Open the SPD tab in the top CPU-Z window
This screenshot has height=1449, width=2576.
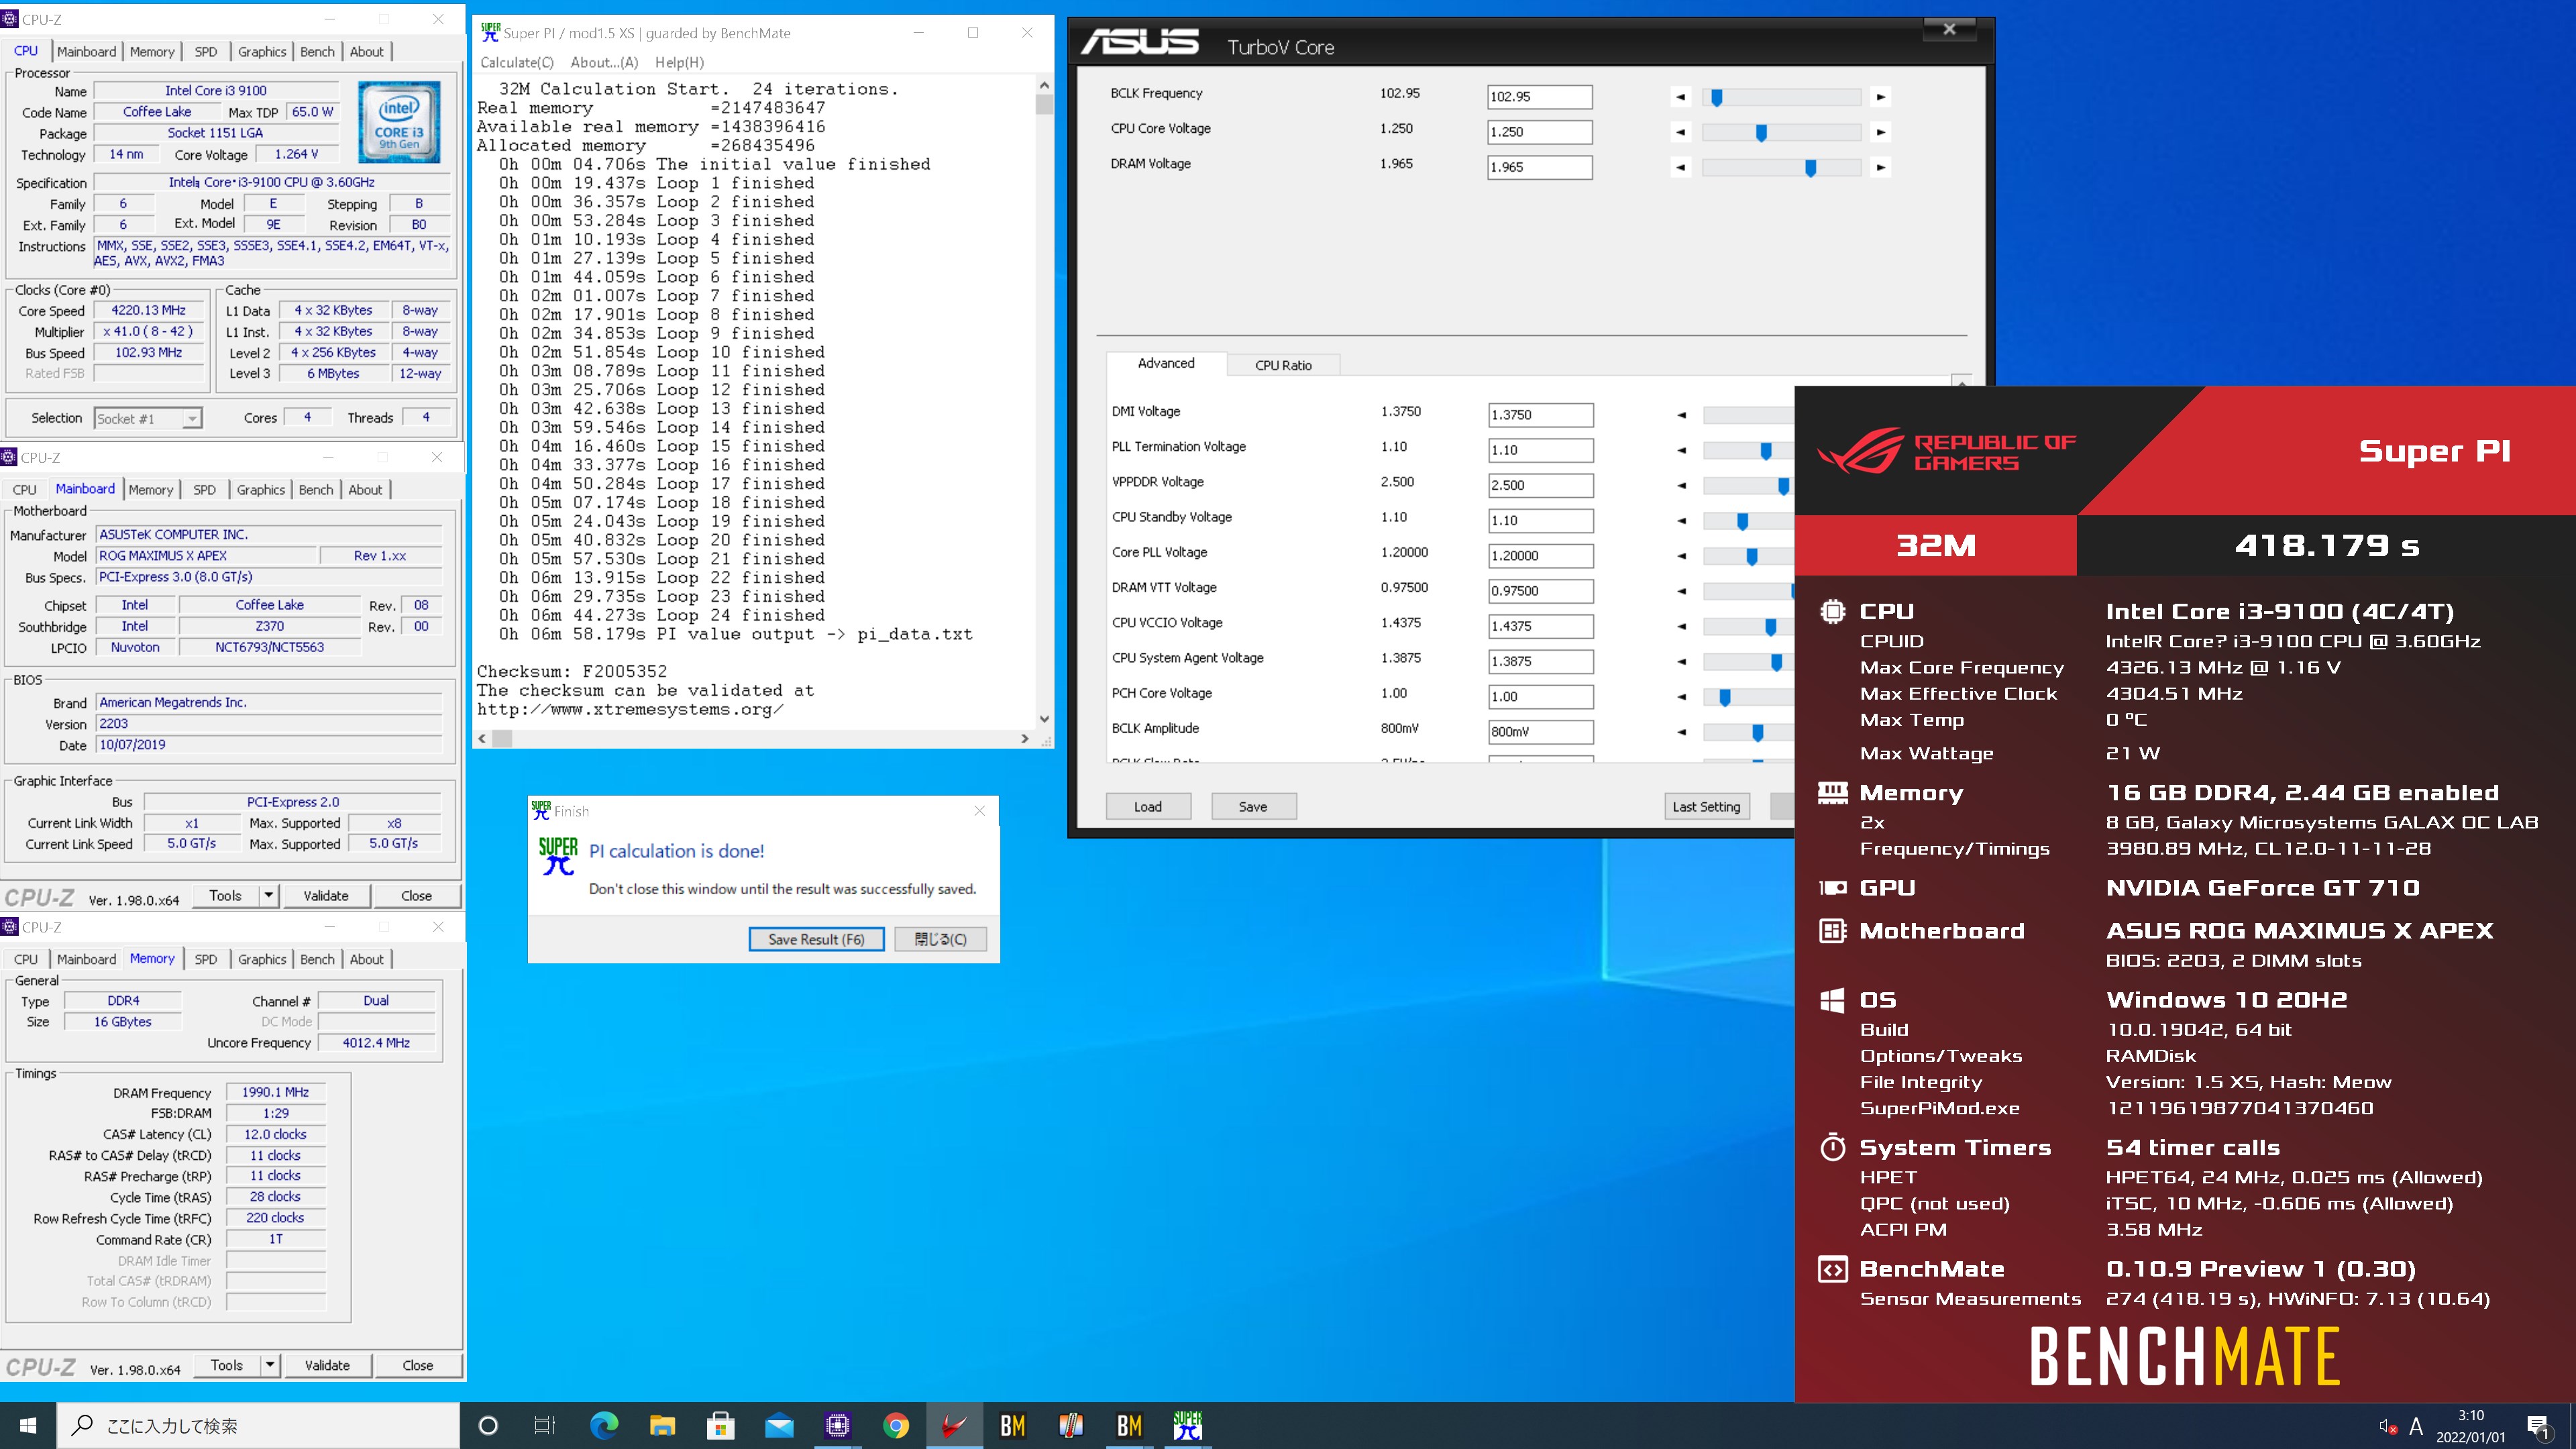pyautogui.click(x=205, y=52)
